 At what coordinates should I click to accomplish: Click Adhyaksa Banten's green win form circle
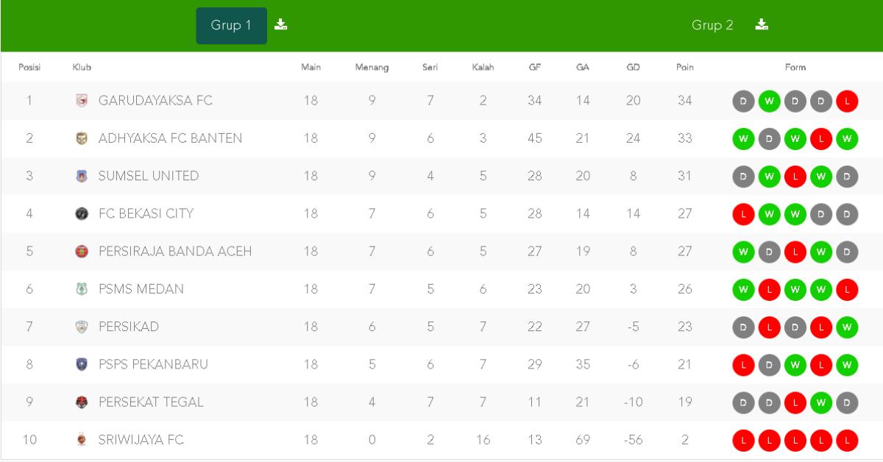point(744,138)
